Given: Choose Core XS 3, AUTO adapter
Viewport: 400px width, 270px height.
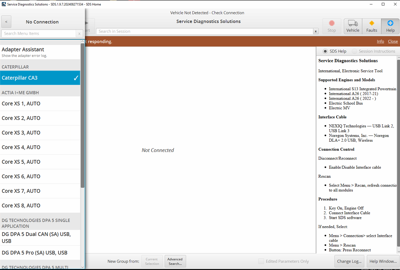Looking at the screenshot, I should point(40,133).
